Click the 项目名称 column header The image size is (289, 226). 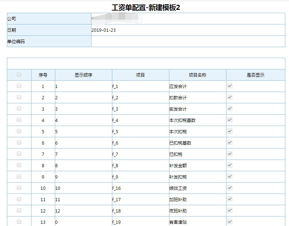pyautogui.click(x=198, y=75)
